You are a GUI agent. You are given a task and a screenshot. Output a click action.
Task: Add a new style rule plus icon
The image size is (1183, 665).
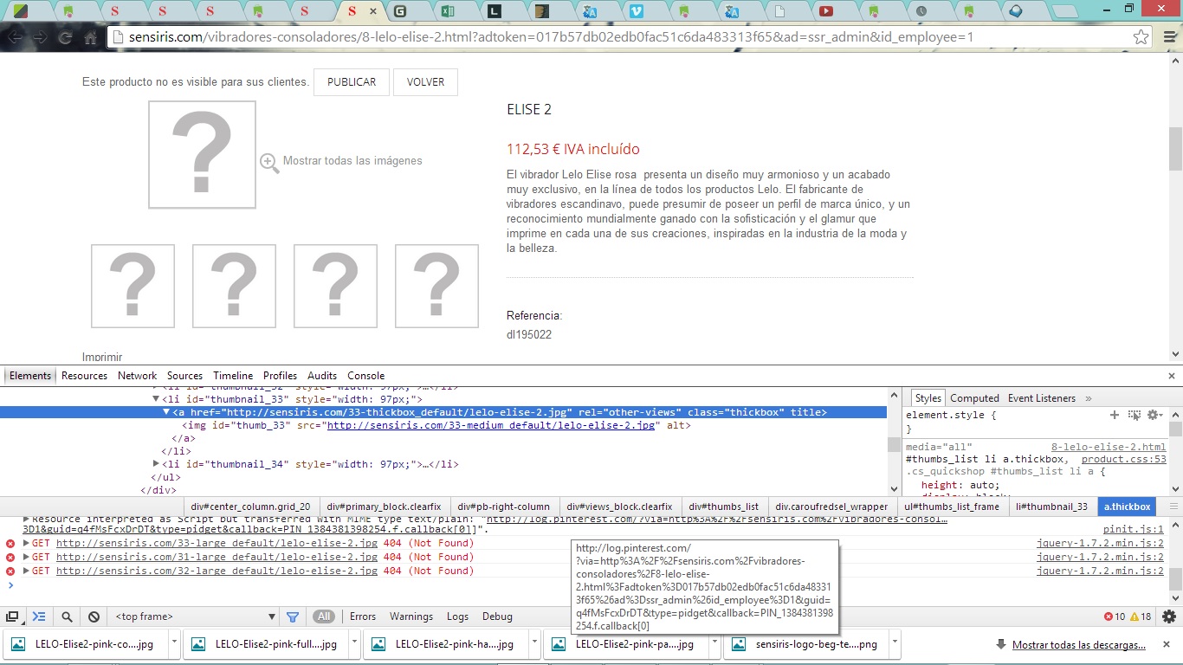1115,416
